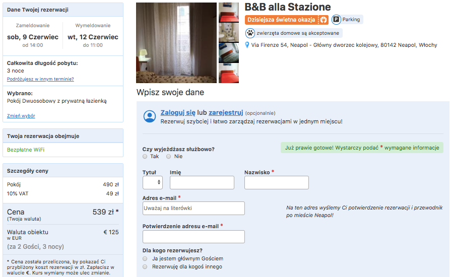Click the 'B&B alla Stazione' title
The width and height of the screenshot is (450, 277).
[x=288, y=7]
